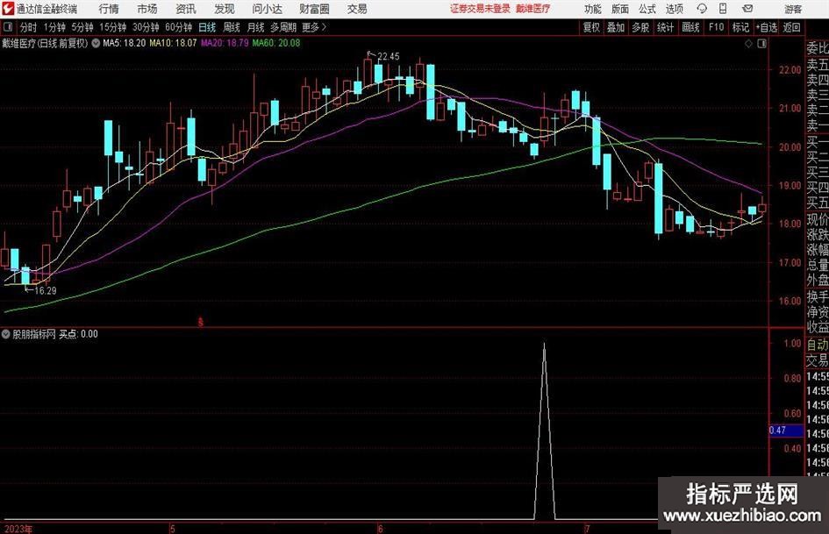Open the 交易 menu

tap(357, 9)
